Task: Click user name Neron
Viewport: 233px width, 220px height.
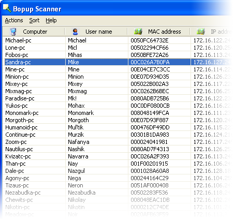Action: 76,185
